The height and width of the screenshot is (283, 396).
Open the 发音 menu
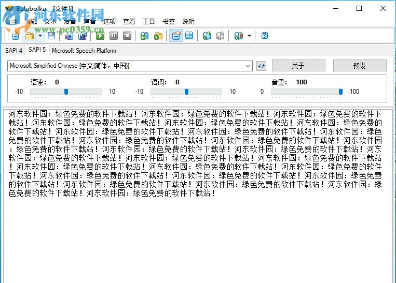coord(70,22)
